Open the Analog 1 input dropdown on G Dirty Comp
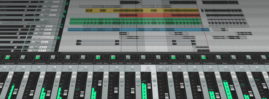The image size is (269, 99). coord(25,61)
